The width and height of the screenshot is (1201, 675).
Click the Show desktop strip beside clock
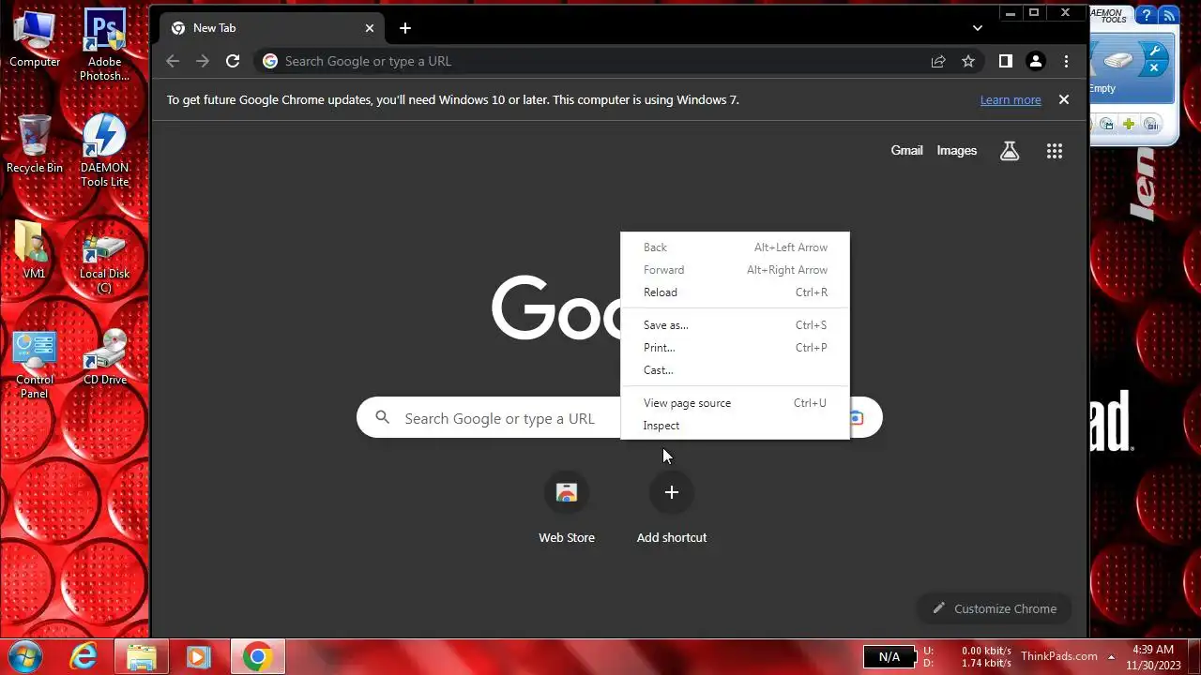1193,657
